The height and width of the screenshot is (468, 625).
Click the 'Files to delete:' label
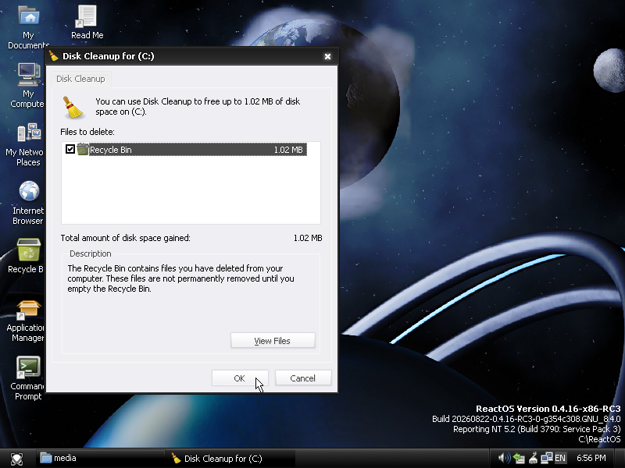(x=87, y=132)
